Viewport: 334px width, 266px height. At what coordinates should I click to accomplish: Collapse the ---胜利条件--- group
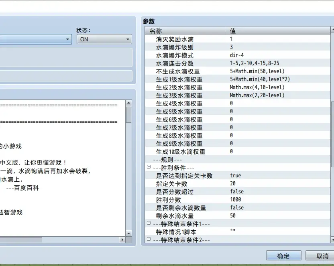(149, 167)
